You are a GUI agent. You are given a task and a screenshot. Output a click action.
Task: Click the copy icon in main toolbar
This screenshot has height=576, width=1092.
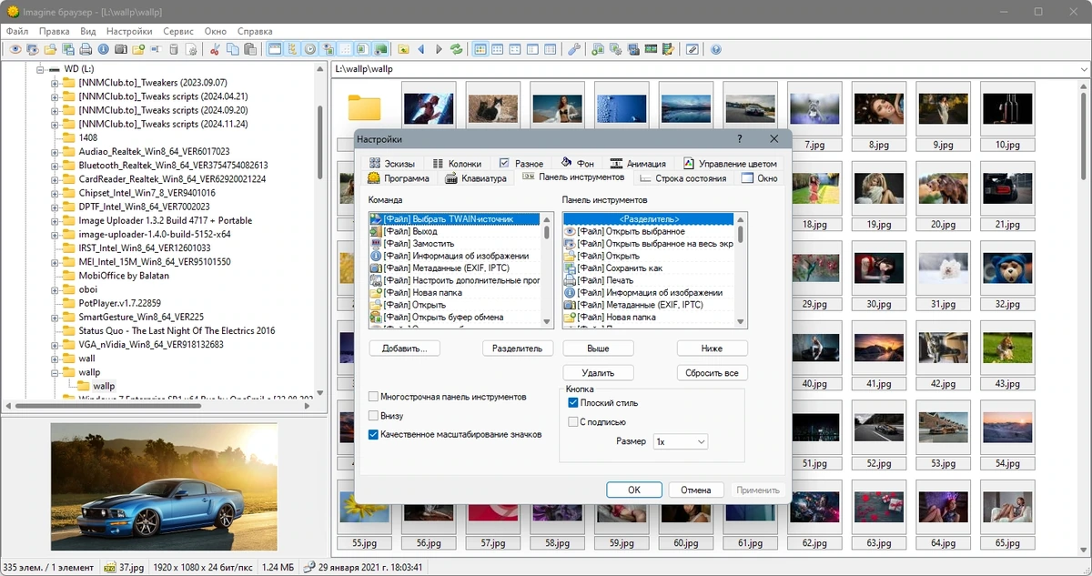(x=232, y=49)
